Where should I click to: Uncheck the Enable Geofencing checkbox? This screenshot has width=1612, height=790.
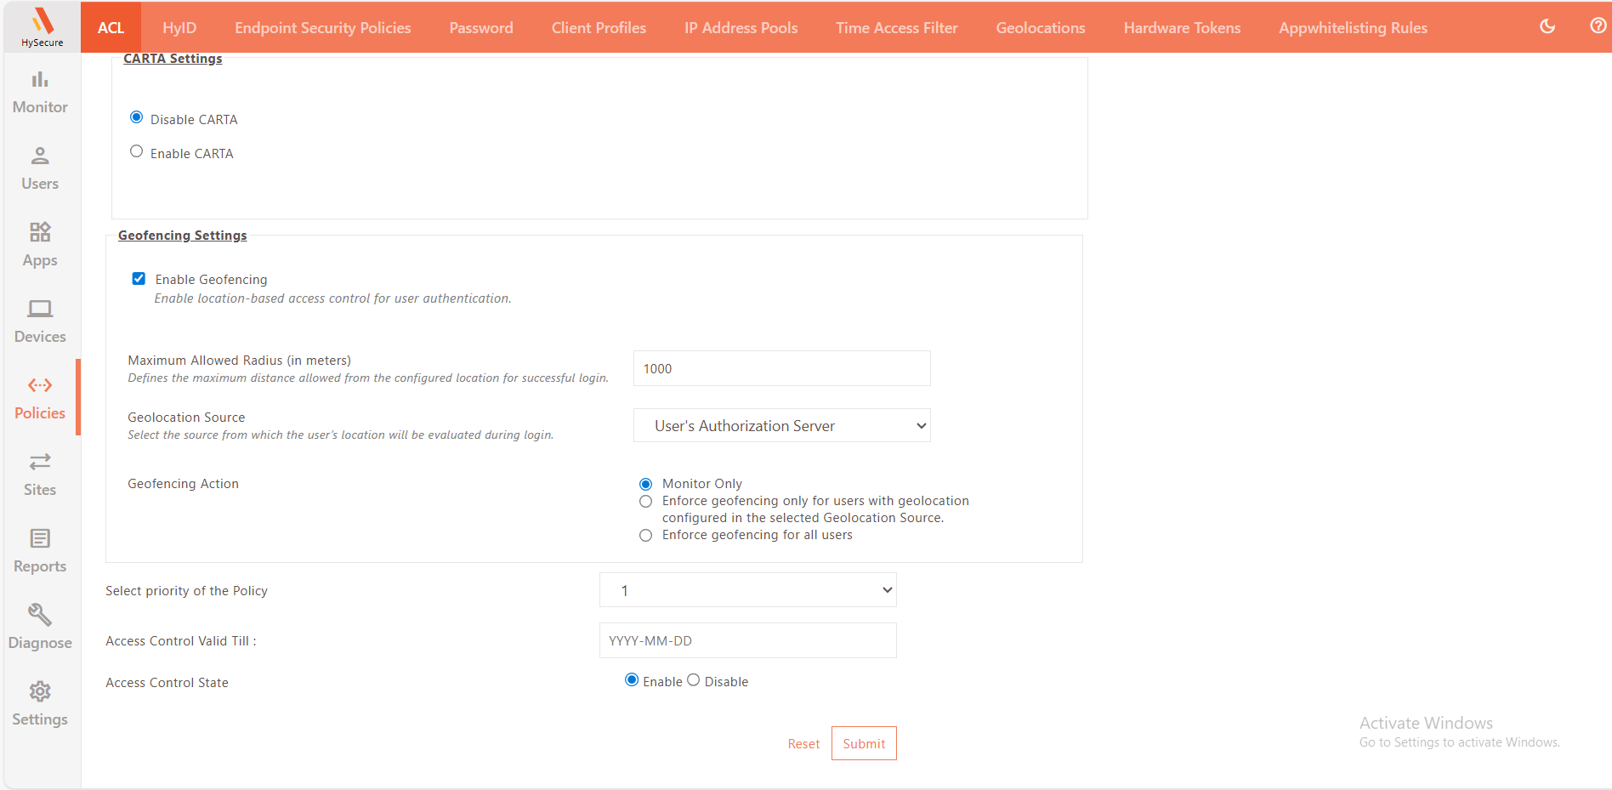click(x=139, y=279)
